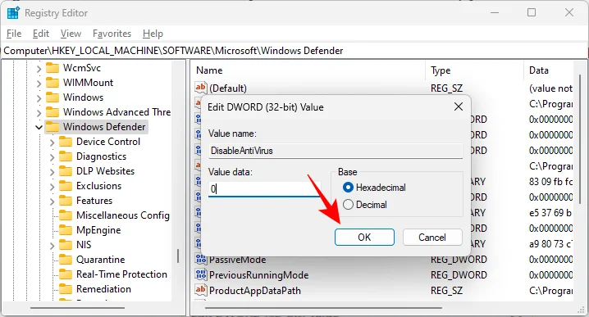Click the ProductAppDataPath string icon
589x317 pixels.
click(x=201, y=290)
